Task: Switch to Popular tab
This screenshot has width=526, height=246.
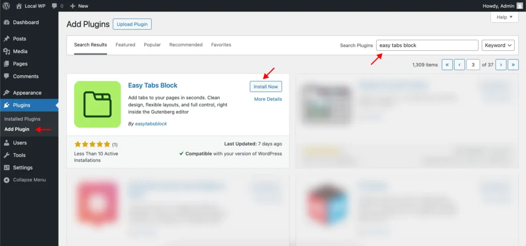Action: [x=152, y=45]
